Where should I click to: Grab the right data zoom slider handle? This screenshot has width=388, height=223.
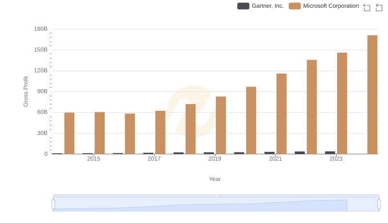click(379, 205)
